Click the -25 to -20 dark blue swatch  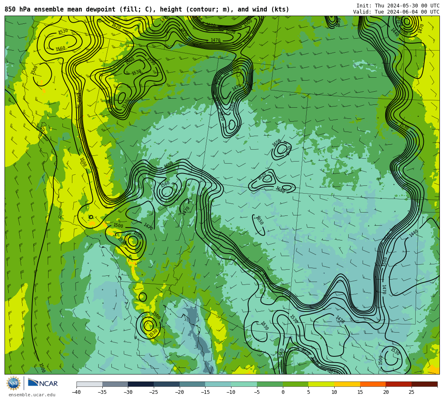(167, 384)
